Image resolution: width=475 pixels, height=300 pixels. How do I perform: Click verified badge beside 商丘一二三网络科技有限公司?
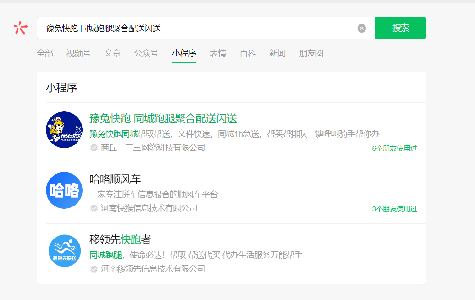[x=94, y=148]
